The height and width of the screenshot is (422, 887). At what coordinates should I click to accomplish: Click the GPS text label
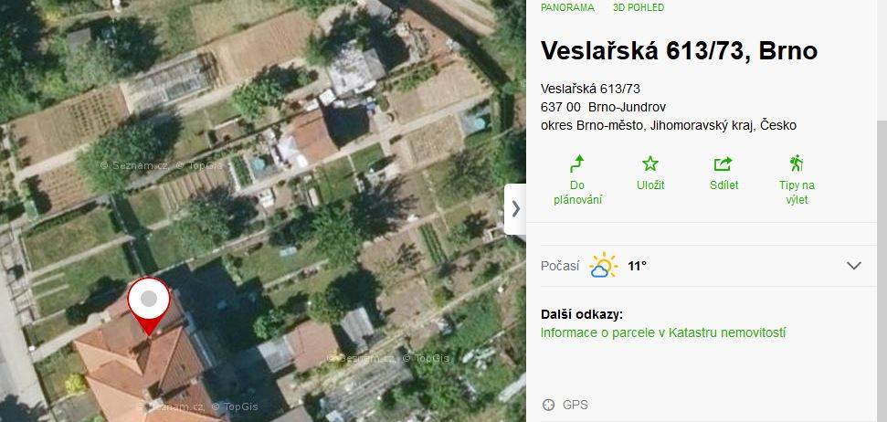pyautogui.click(x=575, y=405)
